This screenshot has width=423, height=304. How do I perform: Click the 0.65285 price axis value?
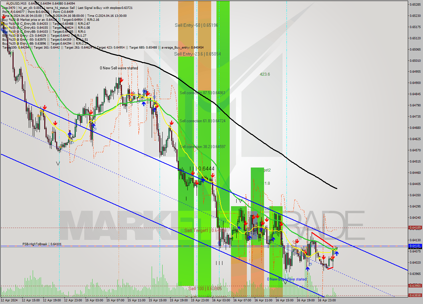pos(415,4)
